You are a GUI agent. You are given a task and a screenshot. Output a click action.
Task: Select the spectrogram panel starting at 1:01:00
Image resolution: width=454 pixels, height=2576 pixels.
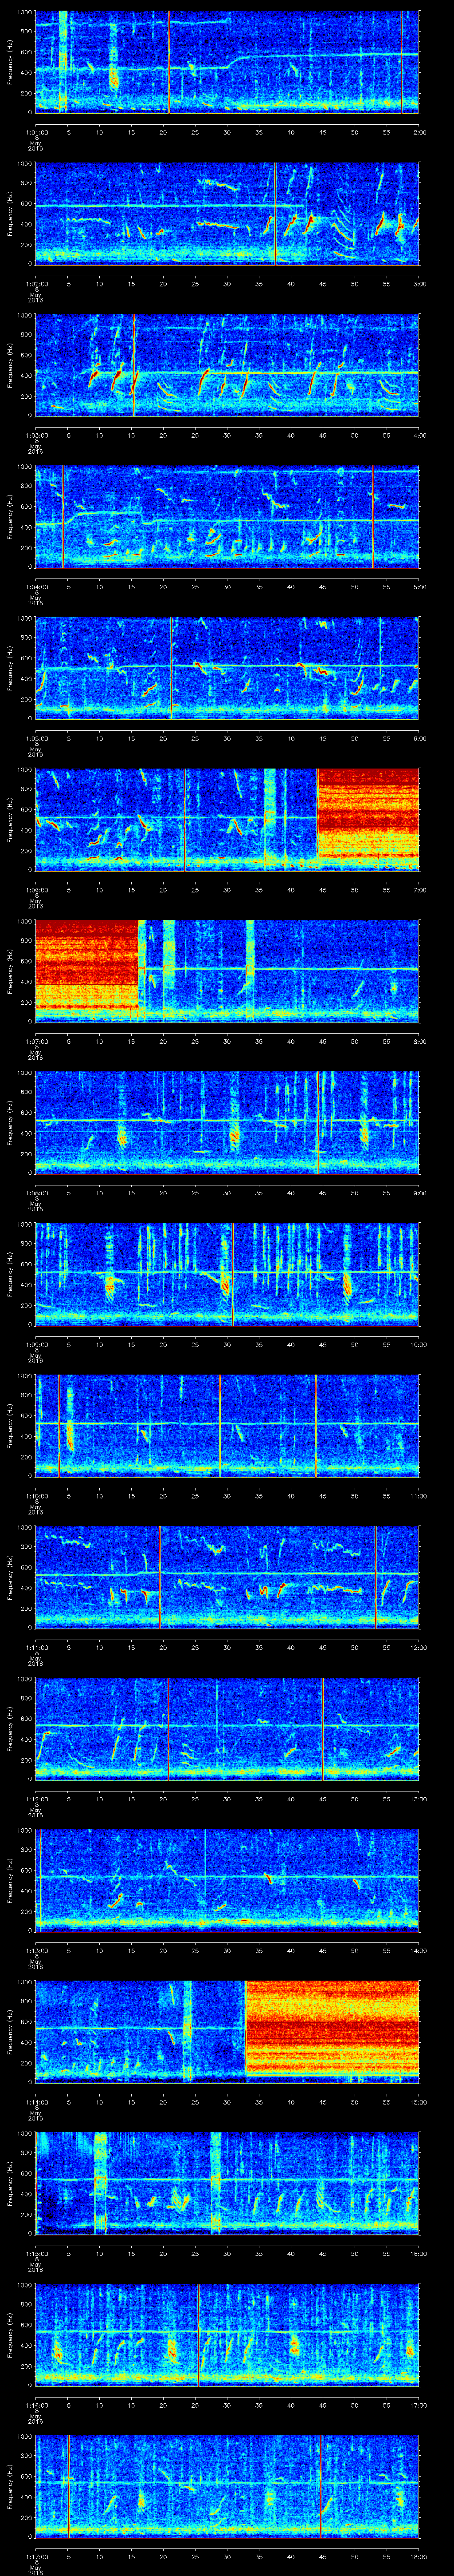(227, 62)
